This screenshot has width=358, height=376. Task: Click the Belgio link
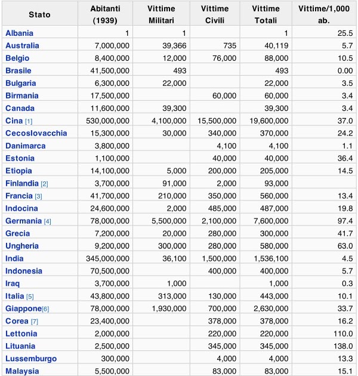click(17, 58)
